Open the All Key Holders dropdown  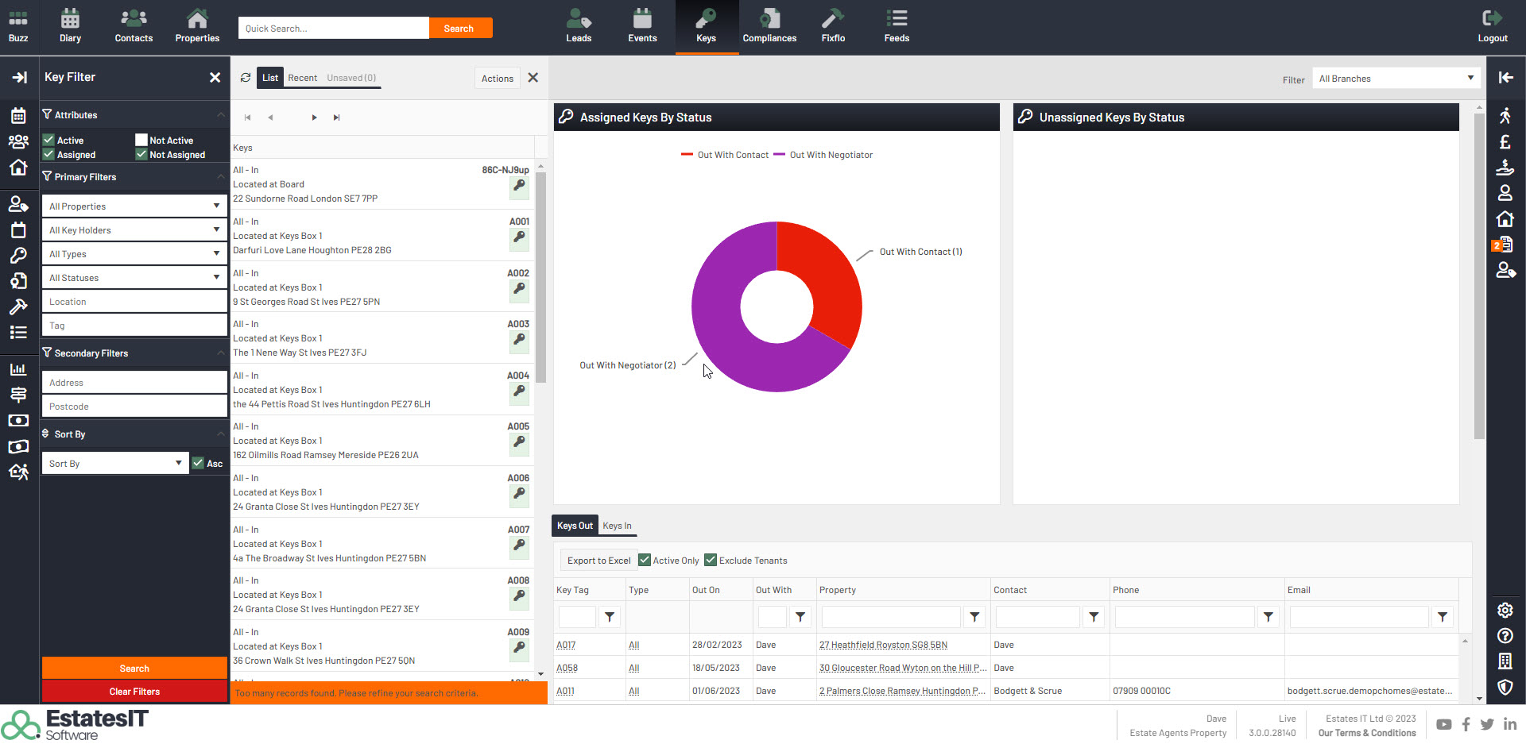point(134,230)
